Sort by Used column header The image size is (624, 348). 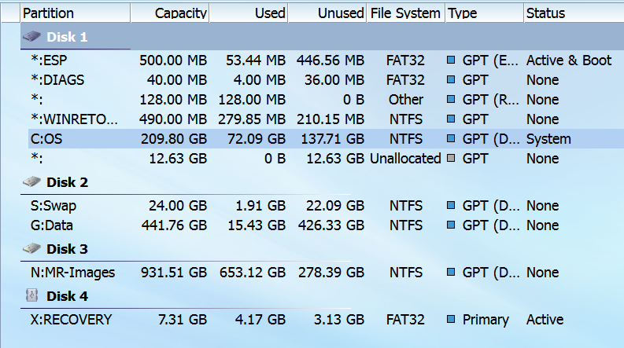point(270,13)
